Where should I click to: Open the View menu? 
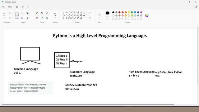[10, 7]
